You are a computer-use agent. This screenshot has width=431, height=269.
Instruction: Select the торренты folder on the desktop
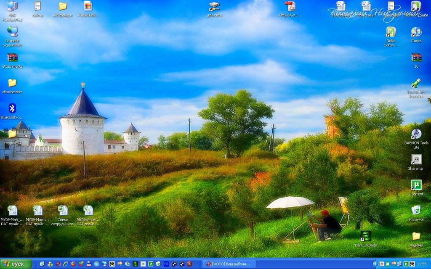[12, 134]
